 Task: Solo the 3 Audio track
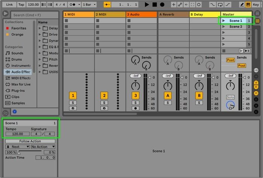[136, 103]
